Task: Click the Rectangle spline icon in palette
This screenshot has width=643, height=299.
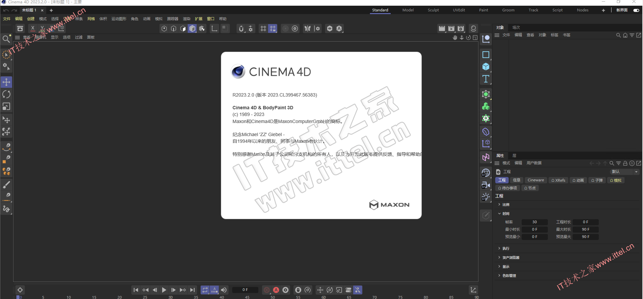Action: click(486, 55)
